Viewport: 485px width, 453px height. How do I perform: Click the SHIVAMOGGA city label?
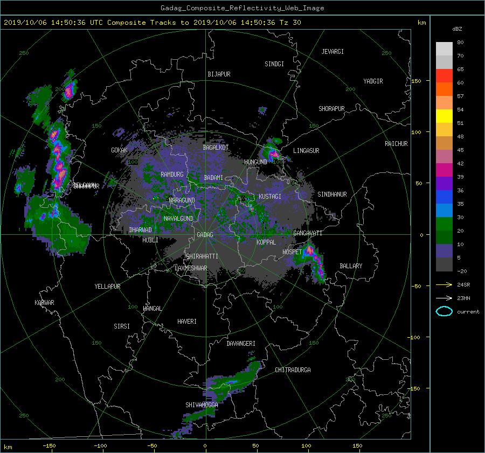[202, 405]
